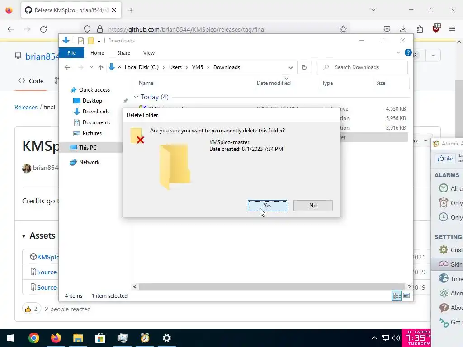Collapse the Today (4) group
Screen dimensions: 463x347
tap(136, 97)
